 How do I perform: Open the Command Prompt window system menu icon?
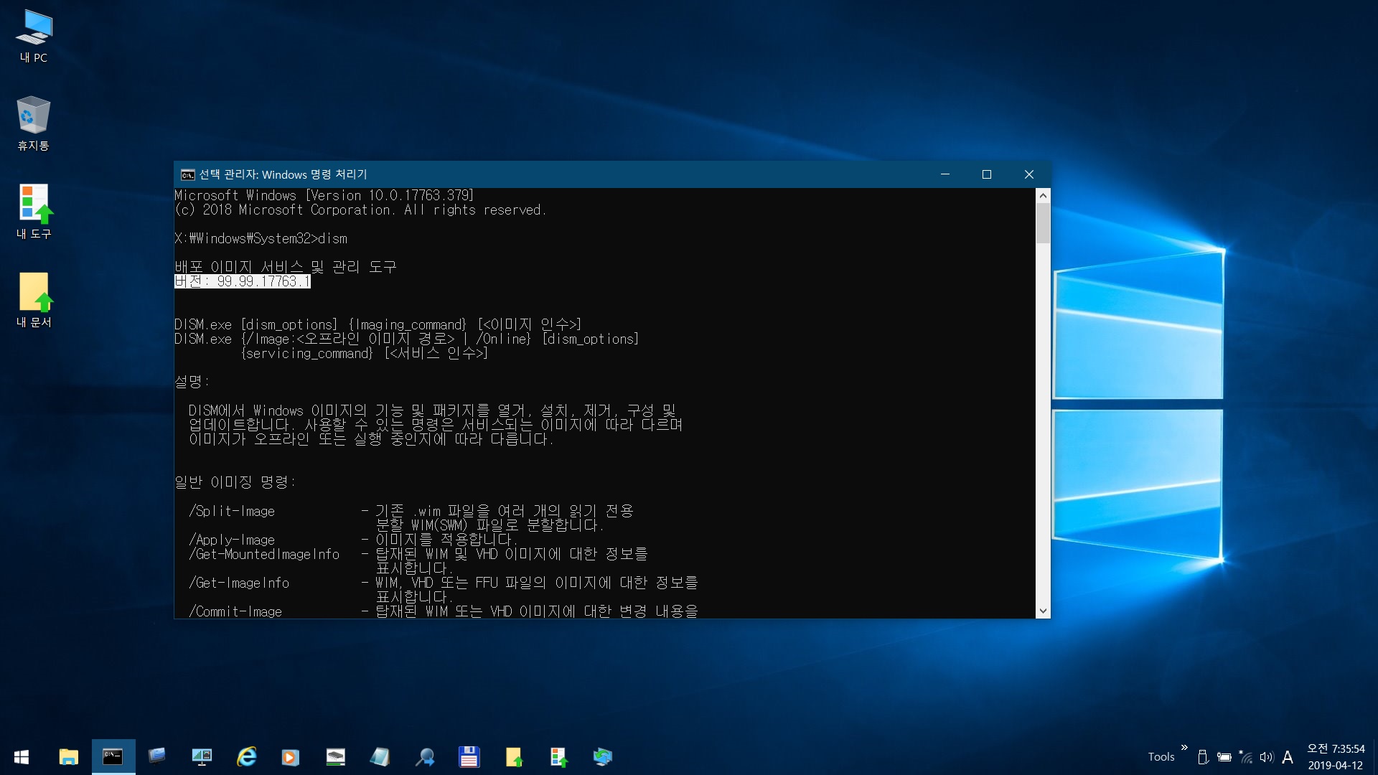(x=187, y=174)
